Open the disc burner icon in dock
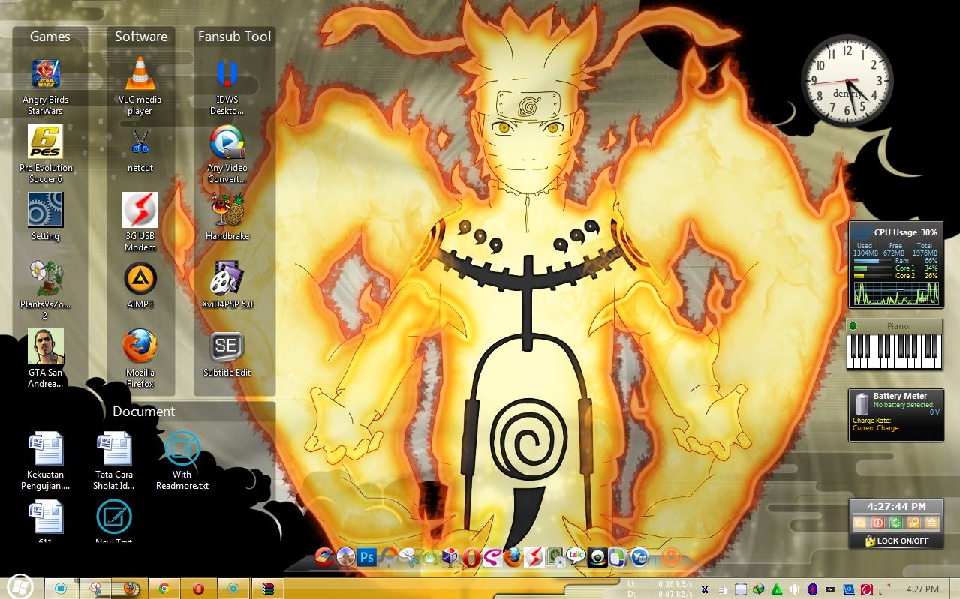This screenshot has height=599, width=960. point(345,557)
